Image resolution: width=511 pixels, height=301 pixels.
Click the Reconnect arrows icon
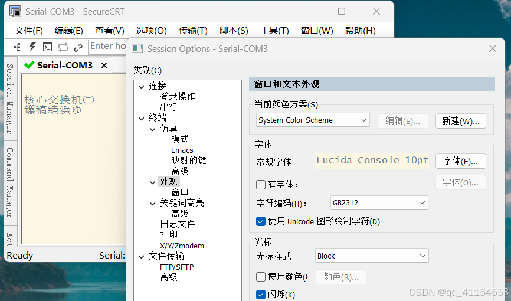pyautogui.click(x=63, y=47)
